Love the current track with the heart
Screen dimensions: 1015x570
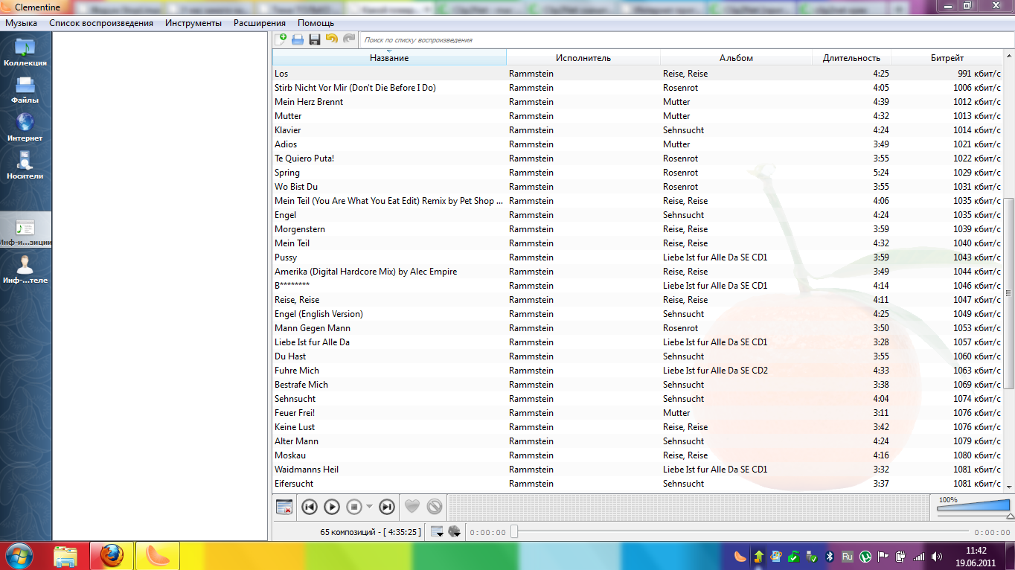(411, 506)
